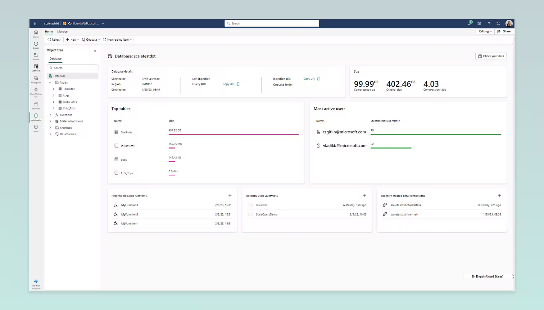Click the Share button
This screenshot has width=544, height=310.
pos(504,31)
